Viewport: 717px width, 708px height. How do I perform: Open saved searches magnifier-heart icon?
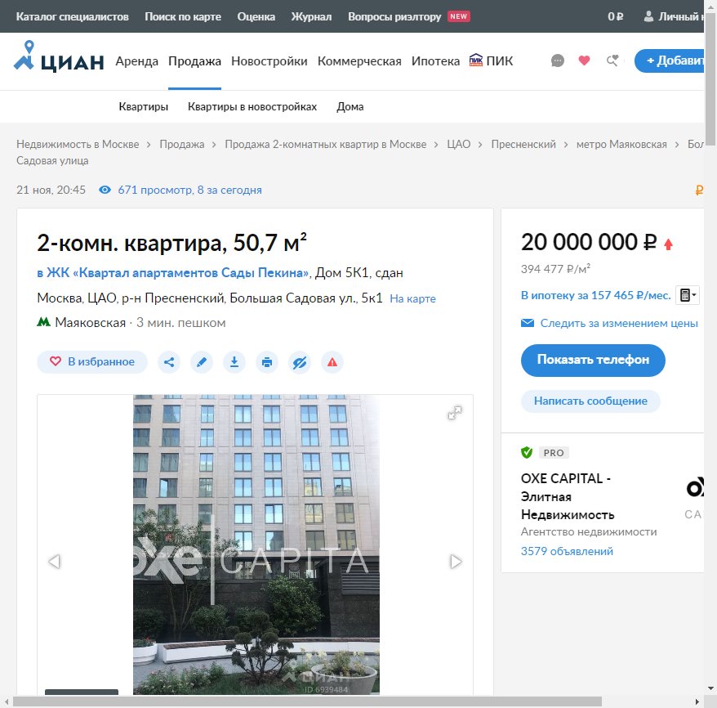point(612,60)
